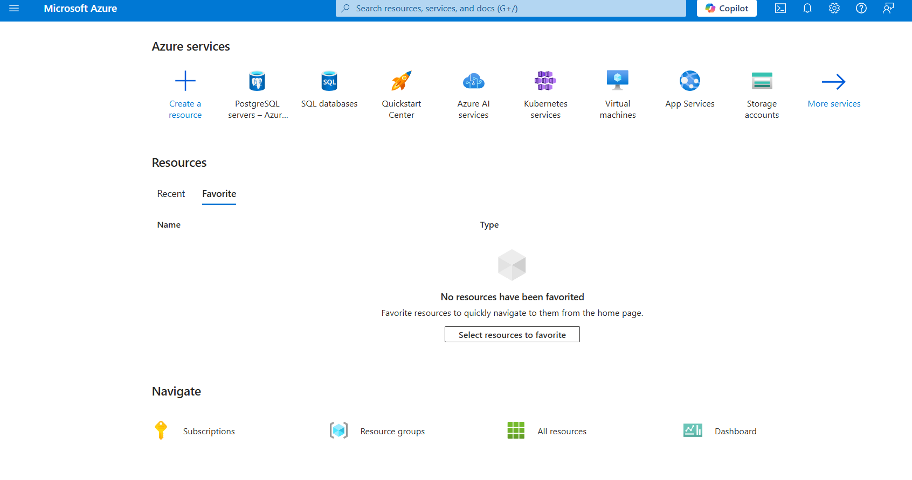Screen dimensions: 912x480
Task: Open the Quickstart Center rocket icon
Action: click(x=402, y=81)
